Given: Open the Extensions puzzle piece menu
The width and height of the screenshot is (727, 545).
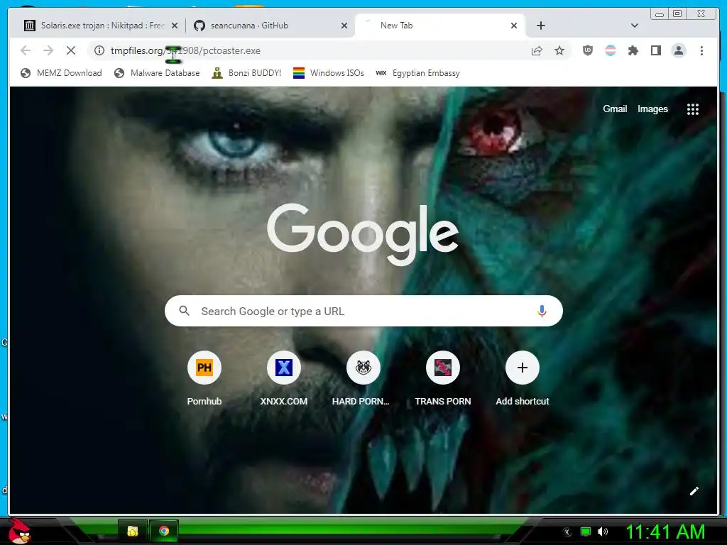Looking at the screenshot, I should [633, 50].
